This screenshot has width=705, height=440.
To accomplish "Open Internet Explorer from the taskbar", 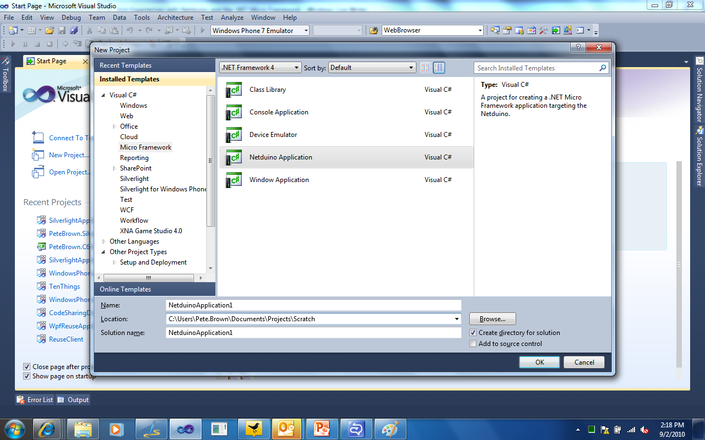I will [x=47, y=428].
